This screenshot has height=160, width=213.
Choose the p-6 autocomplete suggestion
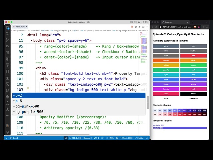click(x=79, y=101)
